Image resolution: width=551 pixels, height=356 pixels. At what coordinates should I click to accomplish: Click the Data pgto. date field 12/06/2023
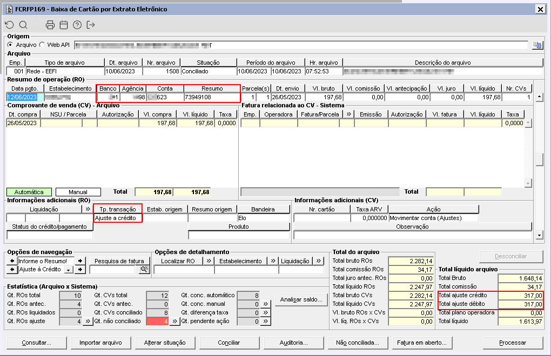[22, 97]
